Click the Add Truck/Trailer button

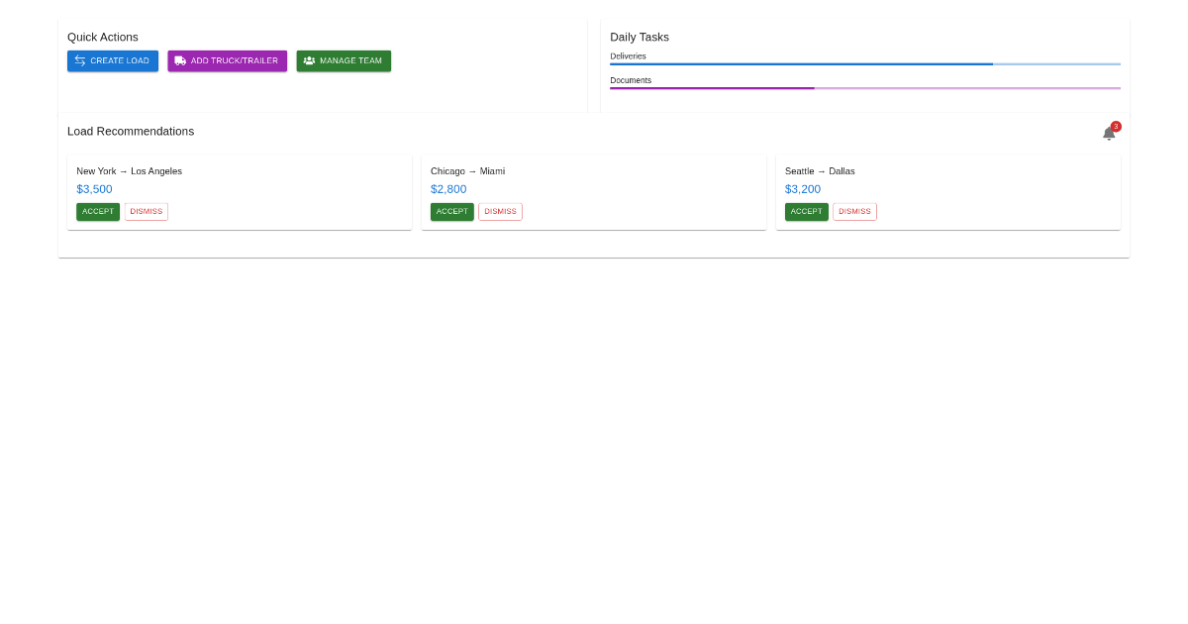click(228, 60)
